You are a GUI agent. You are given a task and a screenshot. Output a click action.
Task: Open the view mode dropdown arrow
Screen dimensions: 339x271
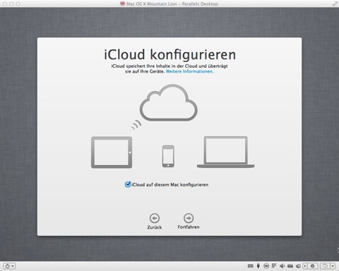tap(333, 266)
